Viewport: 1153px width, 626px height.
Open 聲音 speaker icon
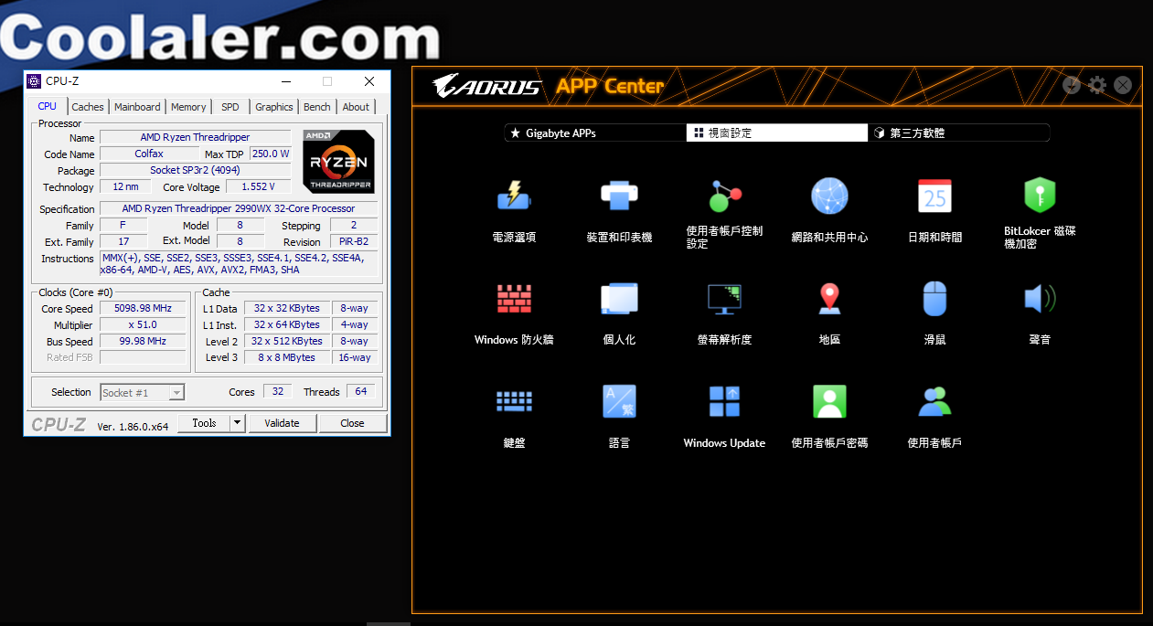(x=1040, y=299)
